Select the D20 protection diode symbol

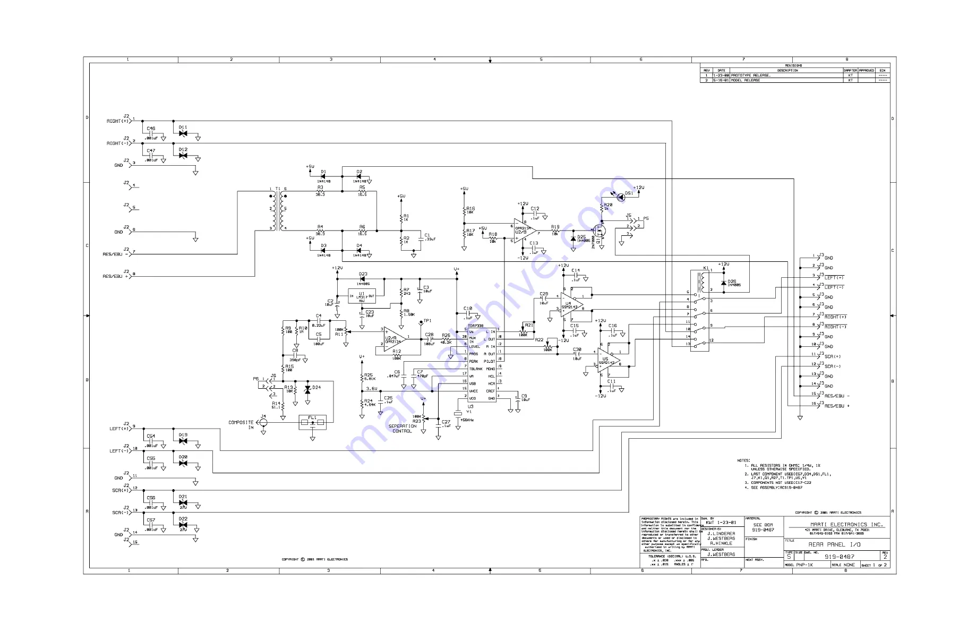183,463
